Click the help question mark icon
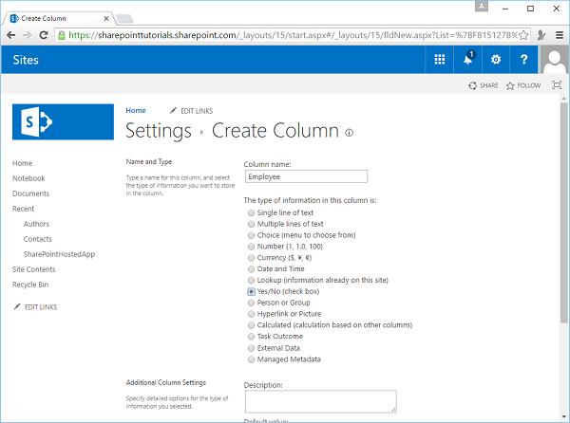The image size is (570, 423). coord(523,59)
